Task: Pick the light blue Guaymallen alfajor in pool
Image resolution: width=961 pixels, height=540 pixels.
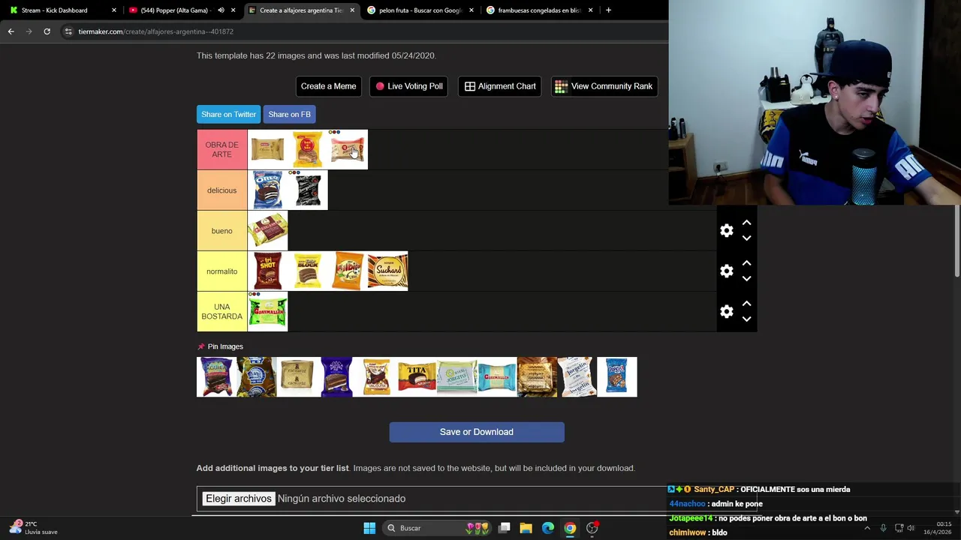Action: (x=497, y=376)
